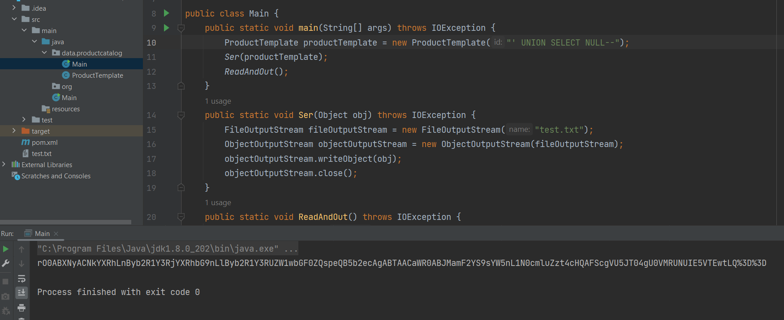
Task: Run Main class via gutter arrow on line 8
Action: pos(166,13)
